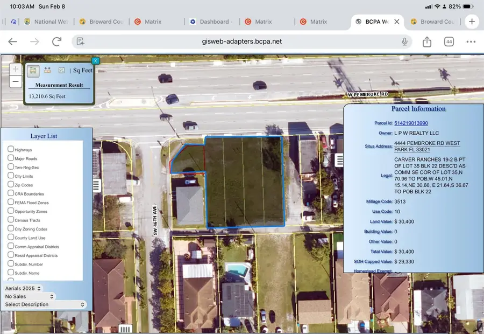The image size is (484, 334).
Task: Open the Safari share sheet
Action: (426, 41)
